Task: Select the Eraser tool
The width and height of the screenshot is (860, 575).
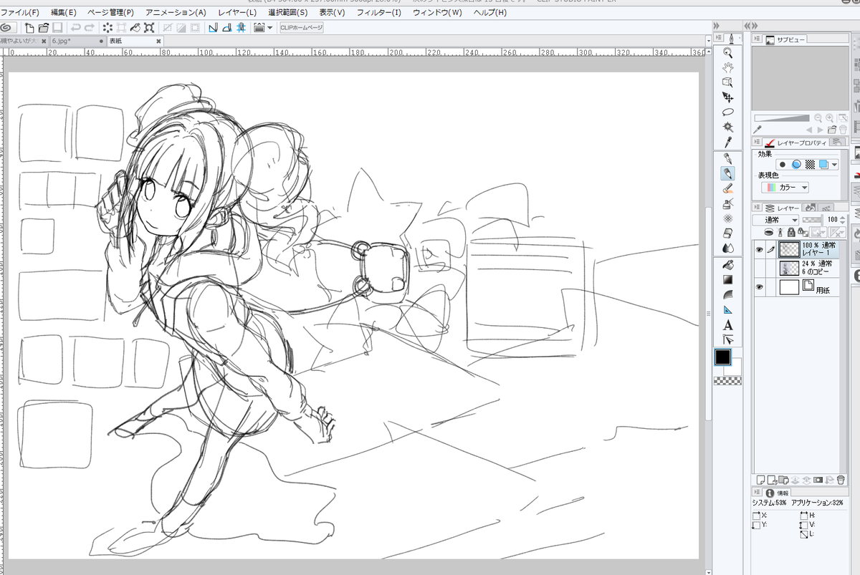Action: pos(727,233)
